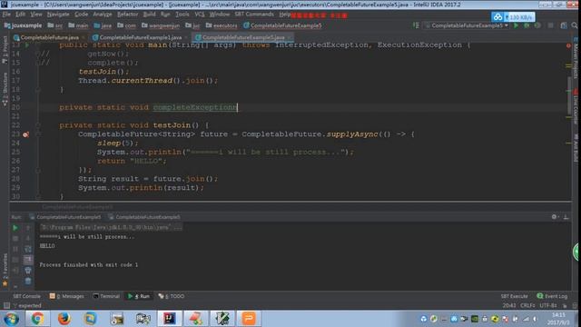The height and width of the screenshot is (327, 581).
Task: Click Stop icon in Run panel sidebar
Action: pos(15,238)
